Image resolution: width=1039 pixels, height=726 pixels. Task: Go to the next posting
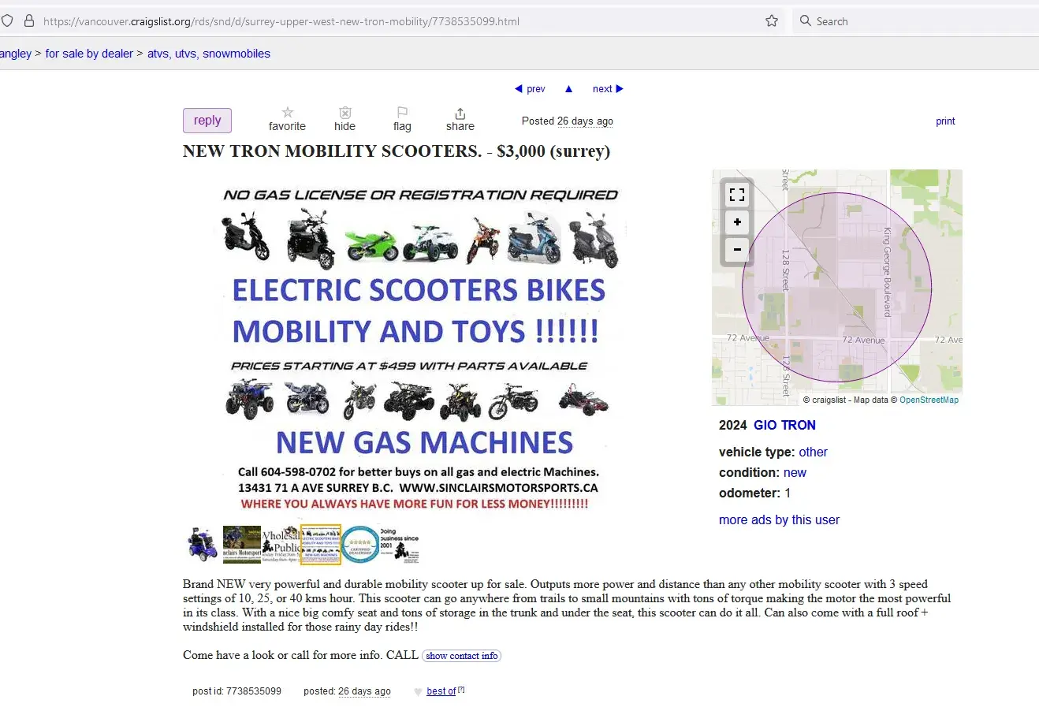point(608,89)
